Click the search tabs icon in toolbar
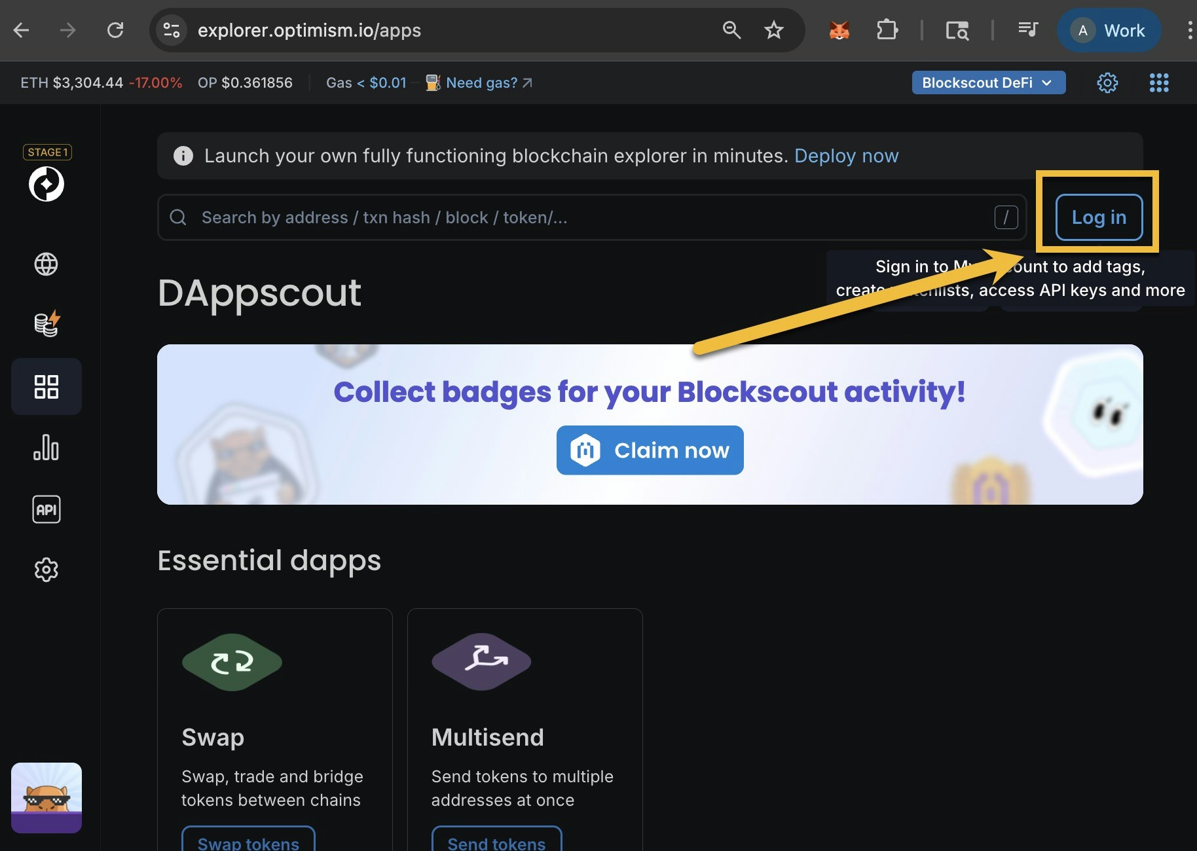Screen dimensions: 1197x851 [957, 30]
